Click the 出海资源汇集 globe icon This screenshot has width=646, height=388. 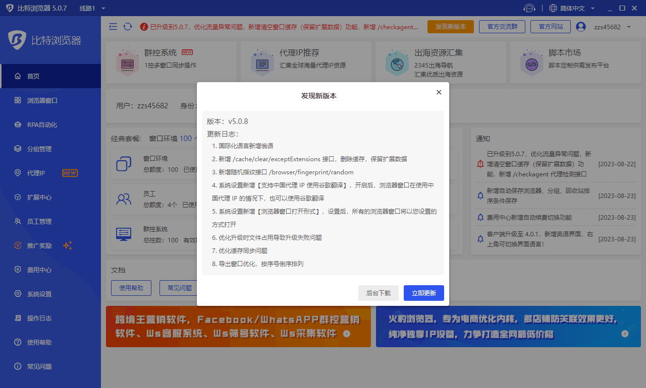point(397,62)
